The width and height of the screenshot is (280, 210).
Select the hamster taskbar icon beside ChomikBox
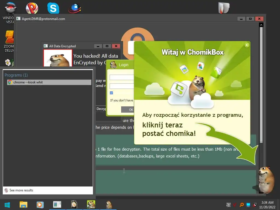(x=109, y=205)
